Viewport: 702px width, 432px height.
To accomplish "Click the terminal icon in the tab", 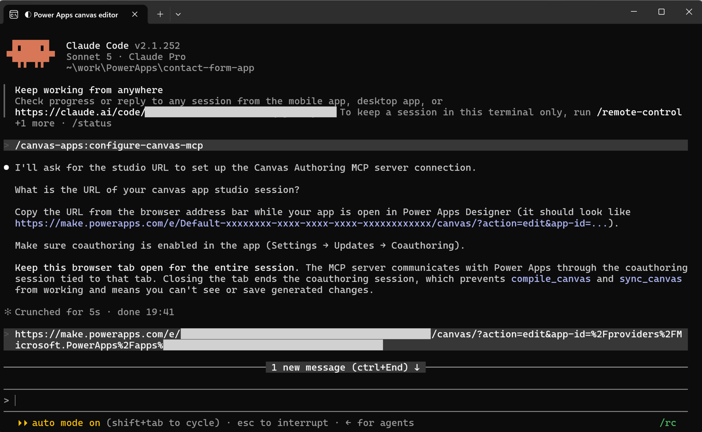I will [14, 15].
